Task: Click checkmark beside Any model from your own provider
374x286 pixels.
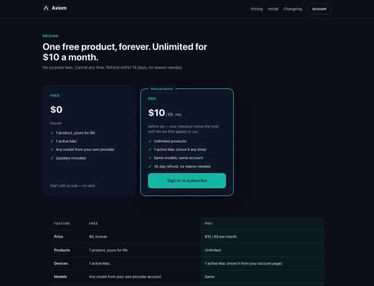Action: (52, 149)
